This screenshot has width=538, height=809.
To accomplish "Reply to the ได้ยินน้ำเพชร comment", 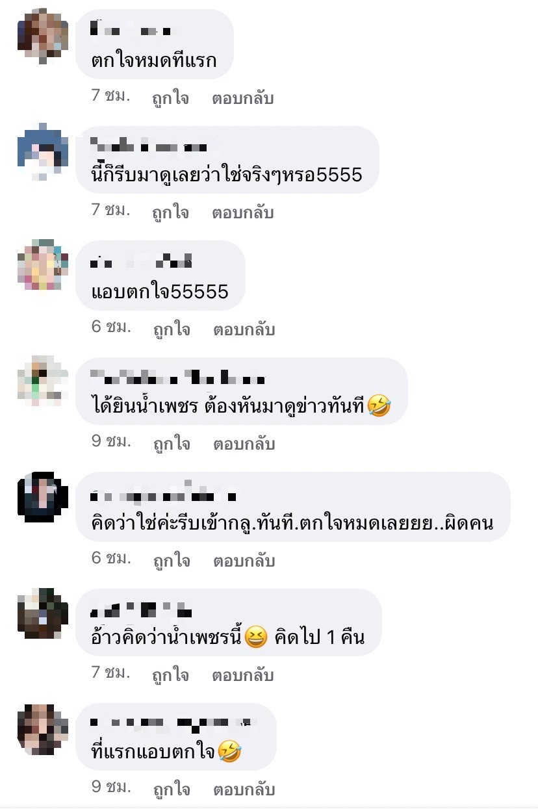I will coord(244,444).
